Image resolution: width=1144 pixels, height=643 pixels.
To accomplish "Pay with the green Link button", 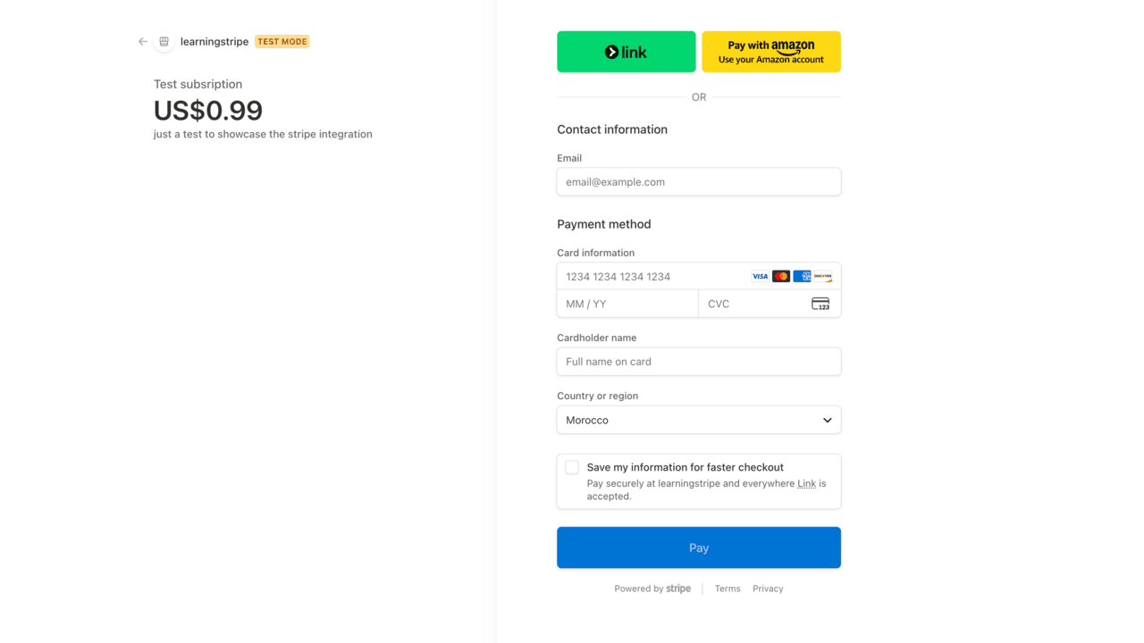I will pos(626,52).
